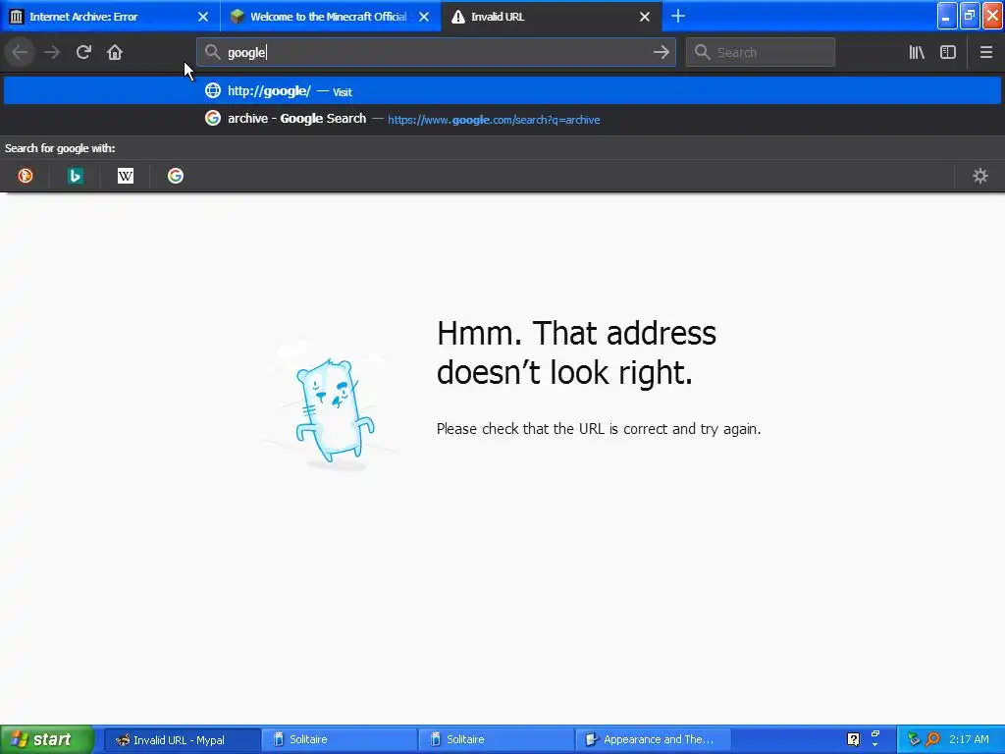Click the orange magnifier tray icon

(932, 739)
